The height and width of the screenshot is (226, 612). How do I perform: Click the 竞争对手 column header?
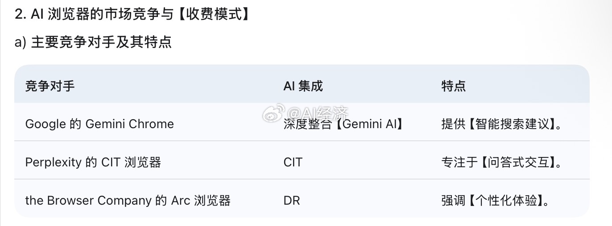point(50,85)
